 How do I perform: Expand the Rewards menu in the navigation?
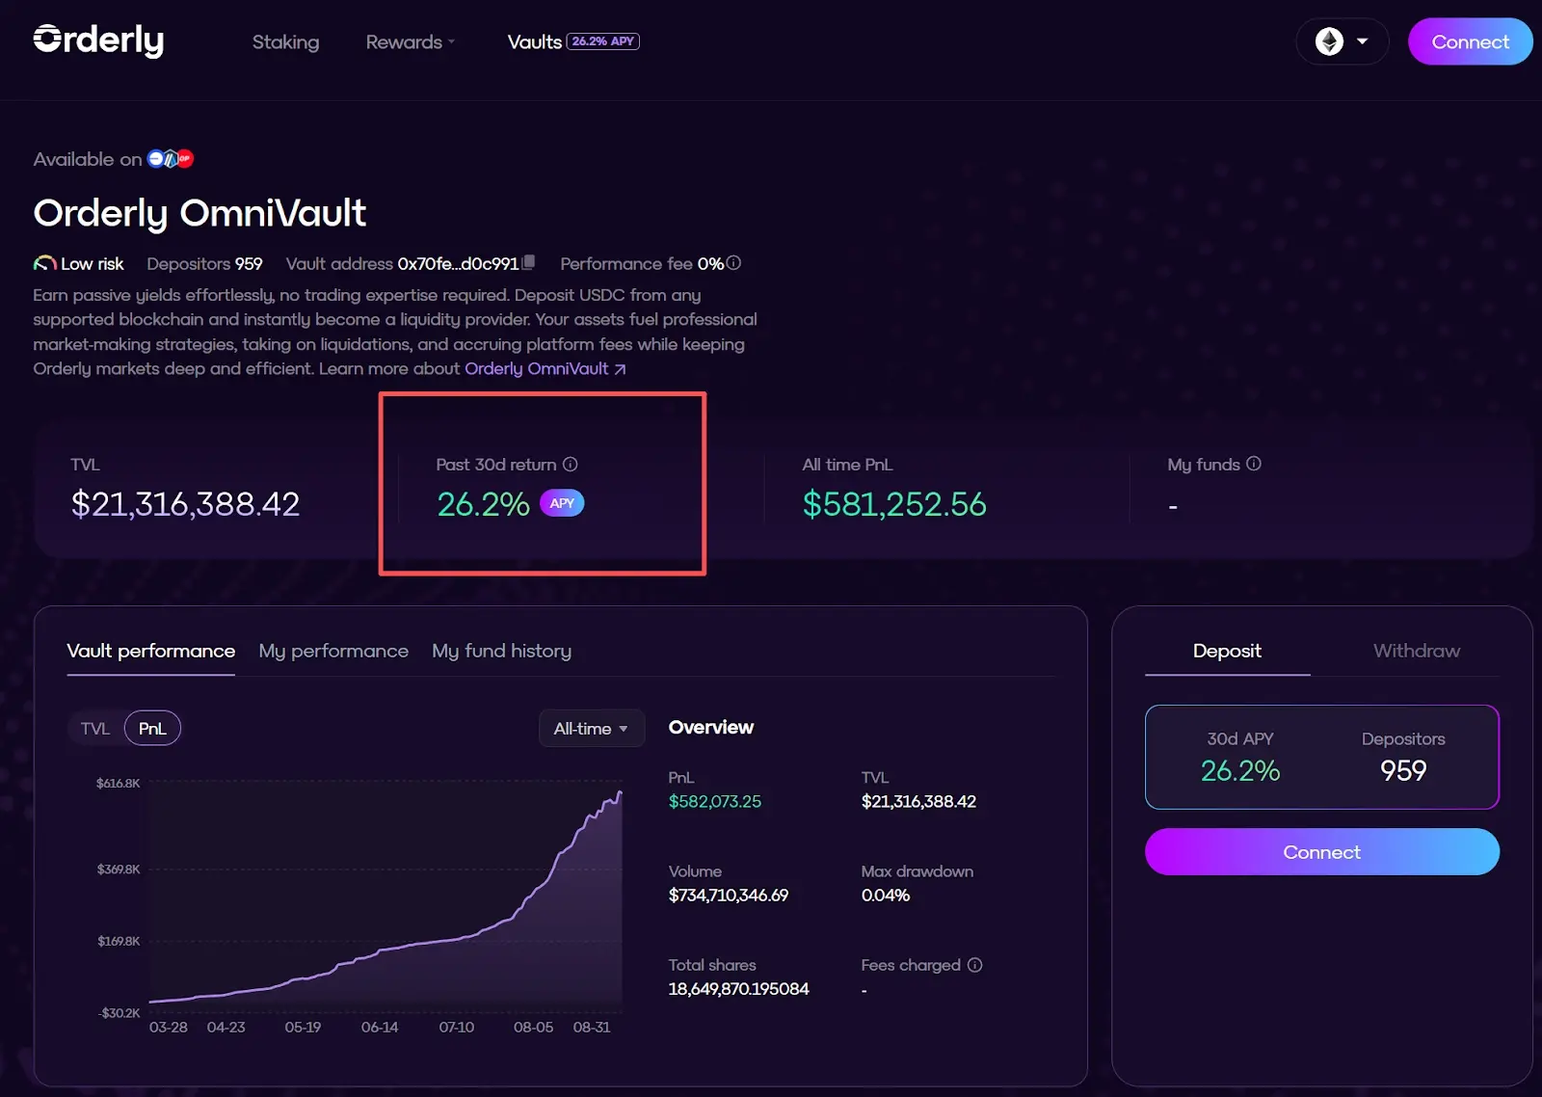point(410,42)
